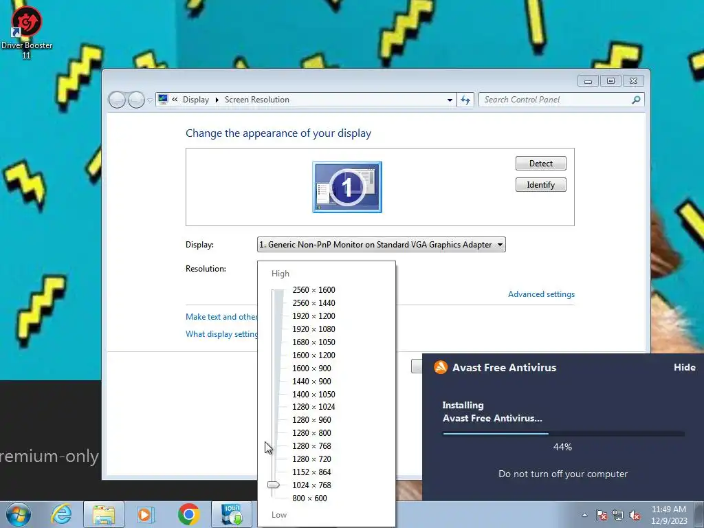704x528 pixels.
Task: Click Avast install progress bar
Action: point(564,434)
